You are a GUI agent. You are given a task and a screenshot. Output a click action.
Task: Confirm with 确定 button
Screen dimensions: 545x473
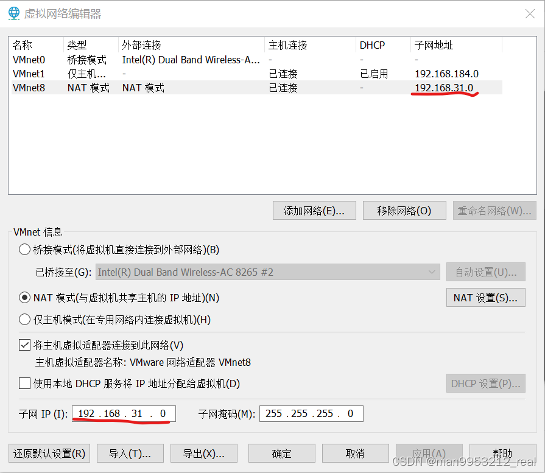[x=281, y=454]
